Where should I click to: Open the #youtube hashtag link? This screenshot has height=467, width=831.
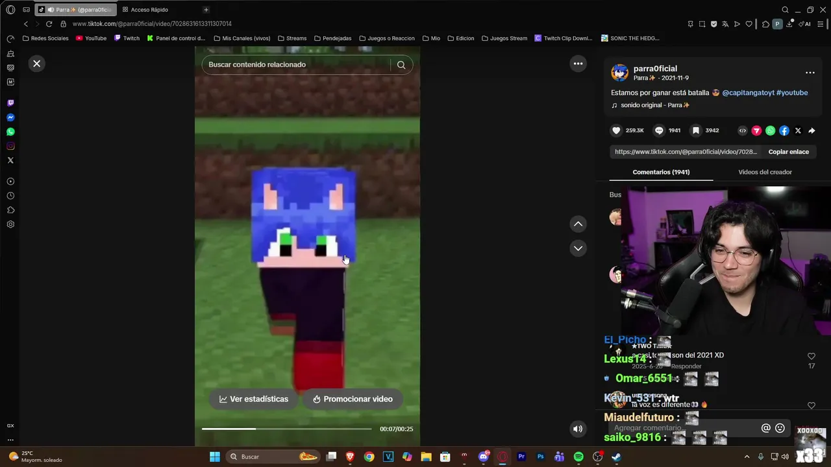(x=792, y=93)
